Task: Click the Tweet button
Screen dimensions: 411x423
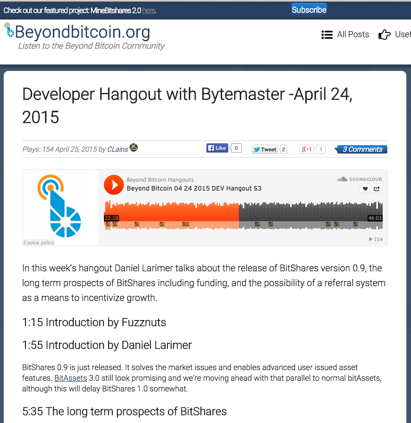Action: tap(265, 149)
